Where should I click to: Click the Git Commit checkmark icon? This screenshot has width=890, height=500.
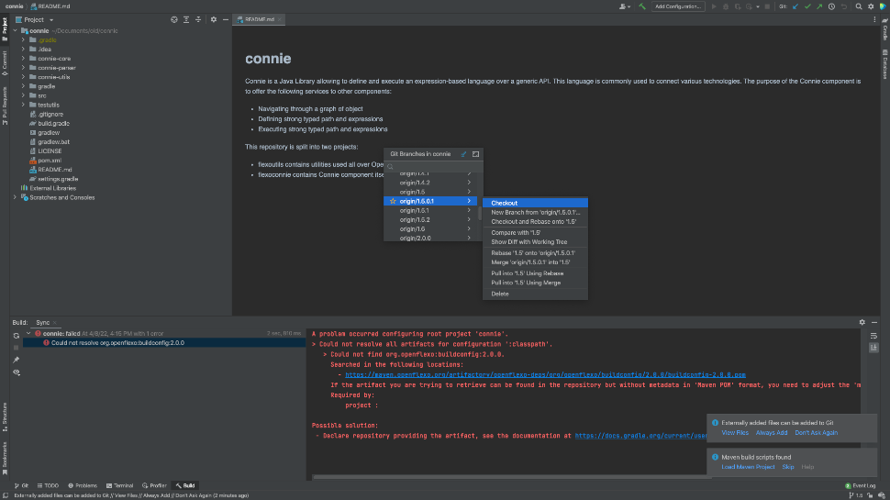(x=807, y=6)
